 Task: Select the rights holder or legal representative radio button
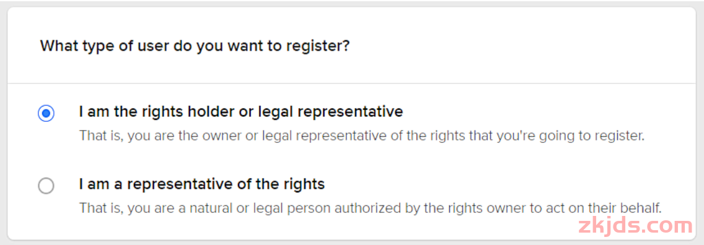pos(46,113)
